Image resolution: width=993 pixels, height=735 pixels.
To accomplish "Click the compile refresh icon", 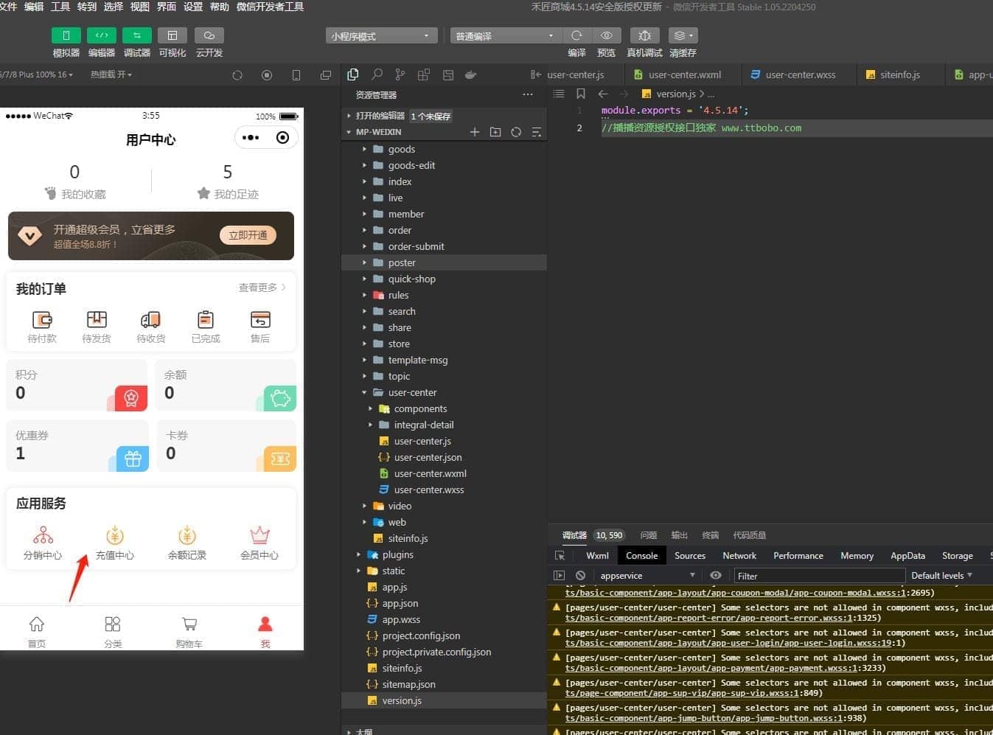I will point(576,35).
